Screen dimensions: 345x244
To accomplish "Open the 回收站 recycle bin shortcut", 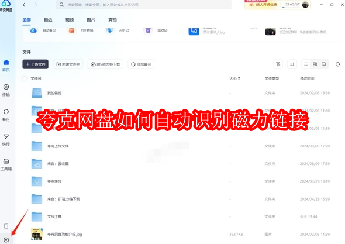I will tap(156, 30).
